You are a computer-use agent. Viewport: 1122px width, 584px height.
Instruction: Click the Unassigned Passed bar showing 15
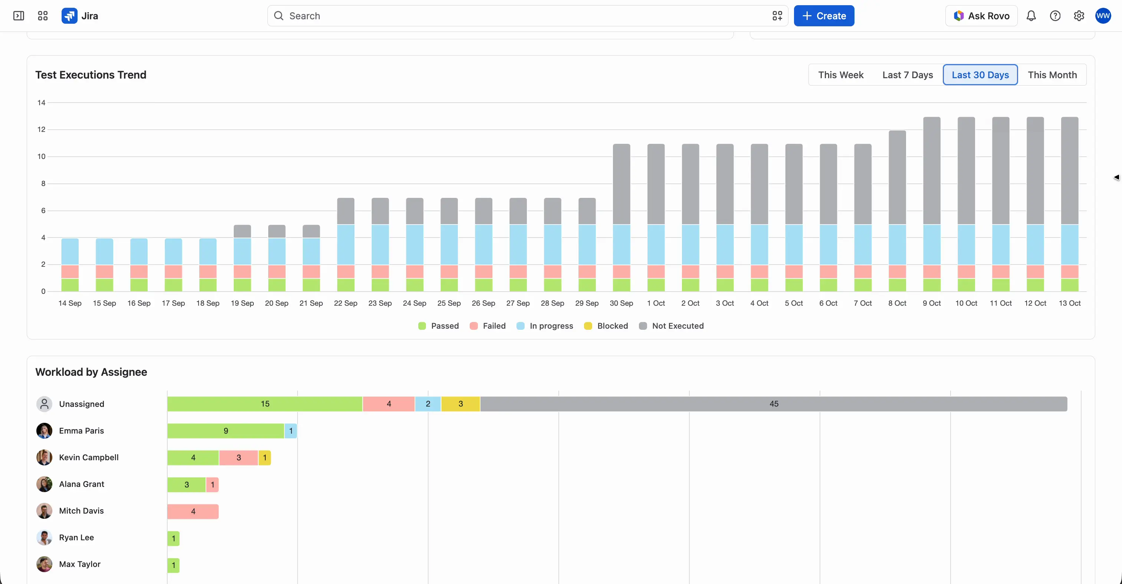coord(265,404)
